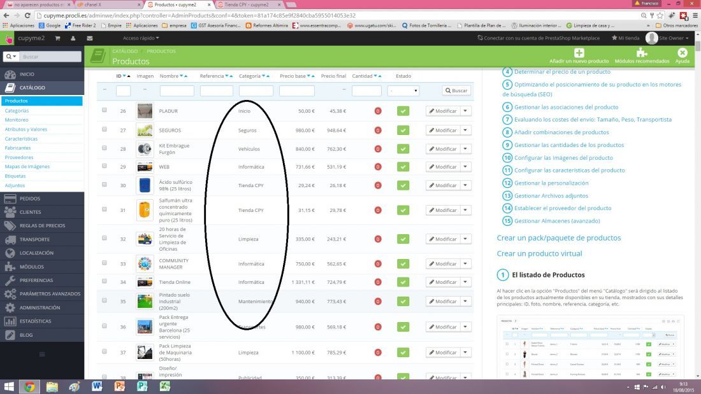
Task: Bookmark page with the star icon
Action: [660, 15]
